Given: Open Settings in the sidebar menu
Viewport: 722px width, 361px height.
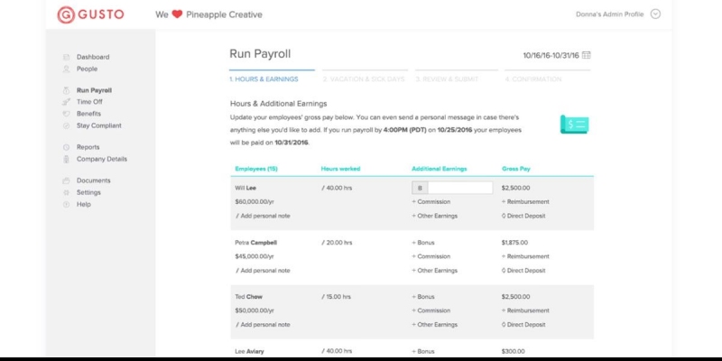Looking at the screenshot, I should [88, 192].
